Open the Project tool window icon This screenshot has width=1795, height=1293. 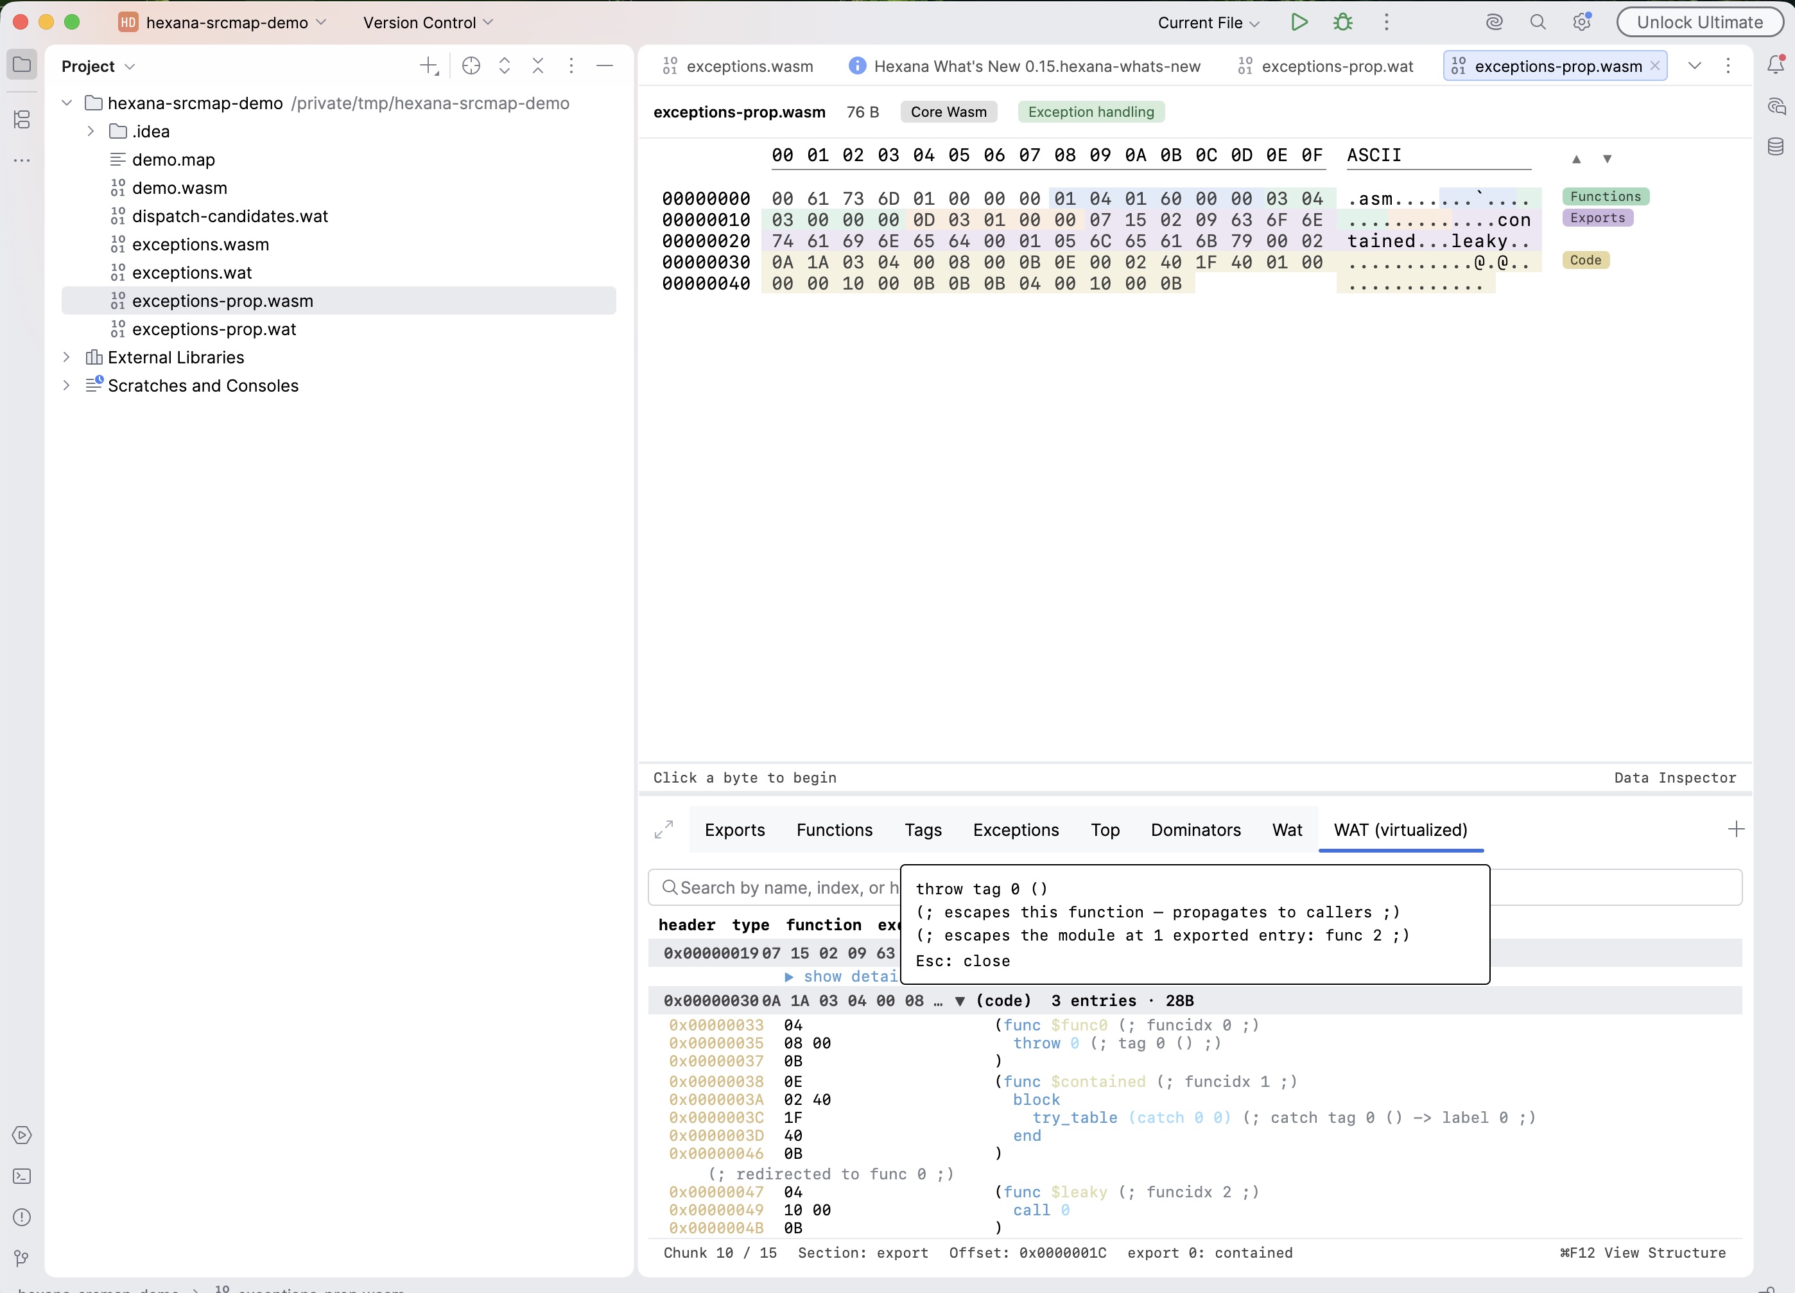(x=22, y=65)
